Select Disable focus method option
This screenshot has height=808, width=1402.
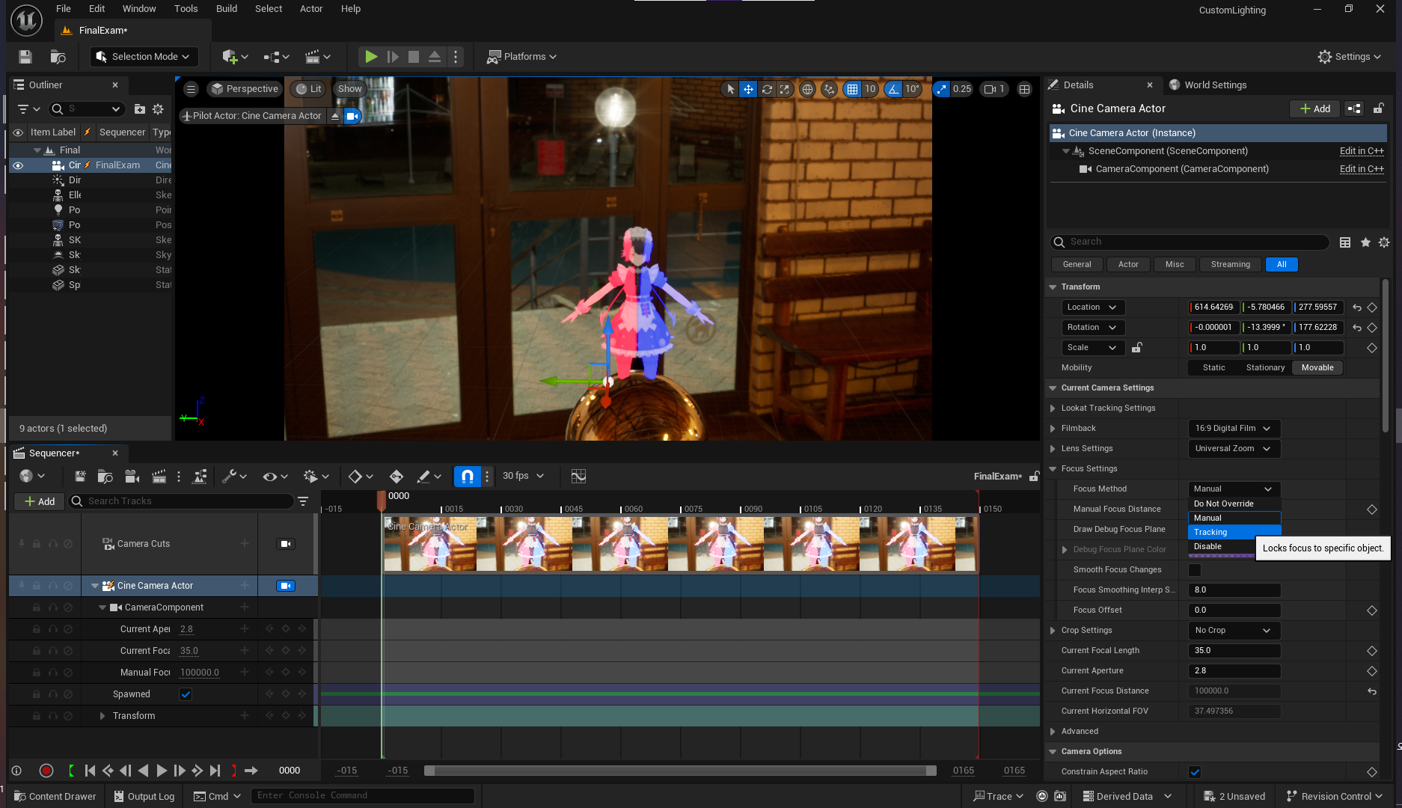[1221, 547]
